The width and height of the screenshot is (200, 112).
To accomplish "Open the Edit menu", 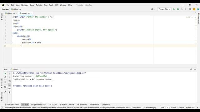I will point(12,5).
